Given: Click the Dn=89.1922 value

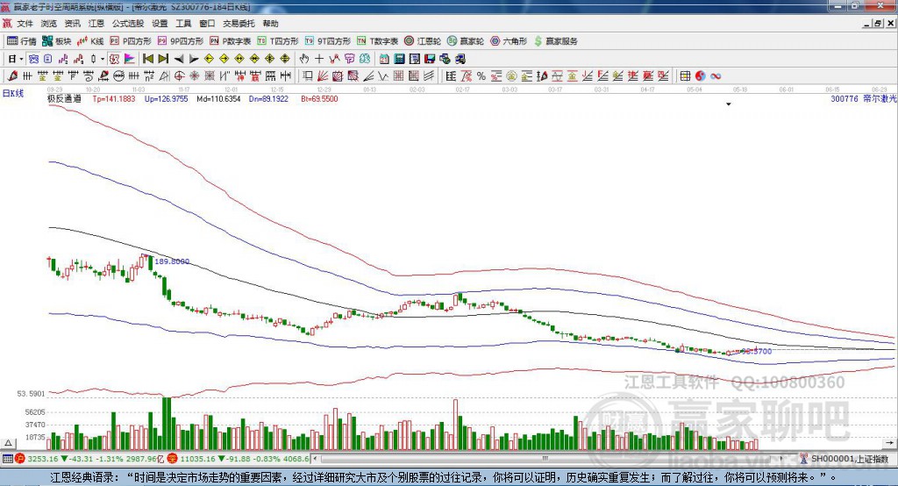Looking at the screenshot, I should (x=268, y=98).
